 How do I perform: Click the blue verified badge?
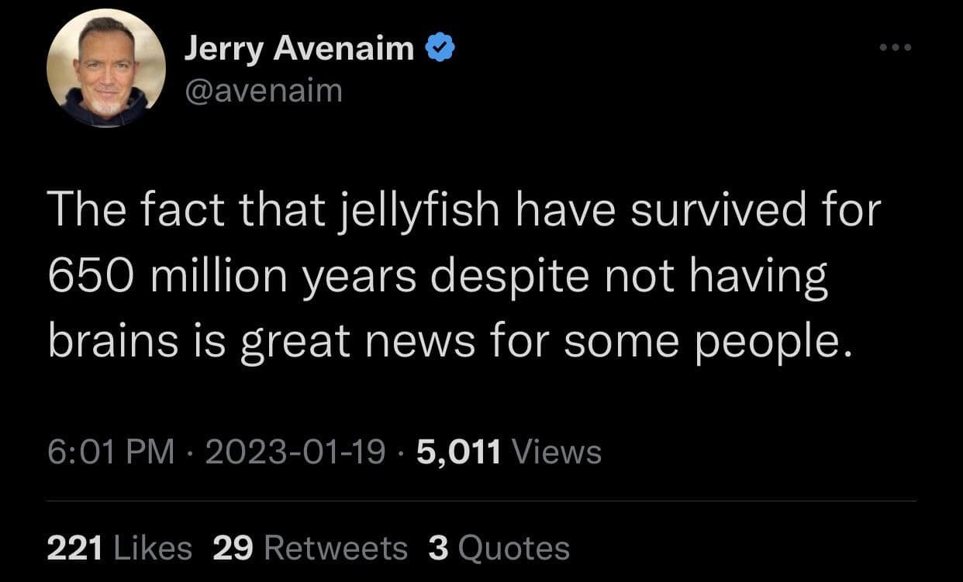pyautogui.click(x=440, y=49)
